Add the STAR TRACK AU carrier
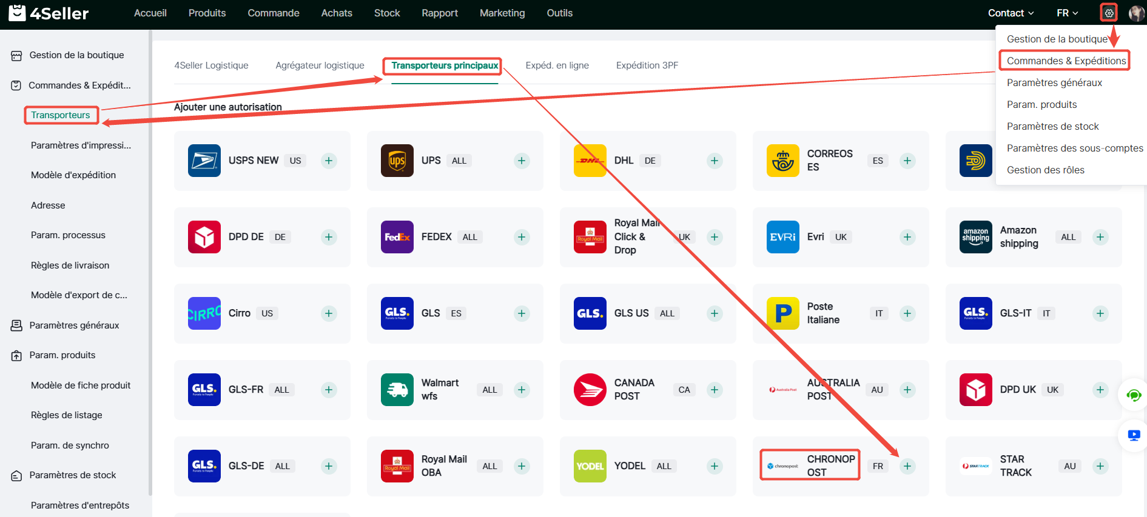The height and width of the screenshot is (517, 1147). [x=1100, y=466]
